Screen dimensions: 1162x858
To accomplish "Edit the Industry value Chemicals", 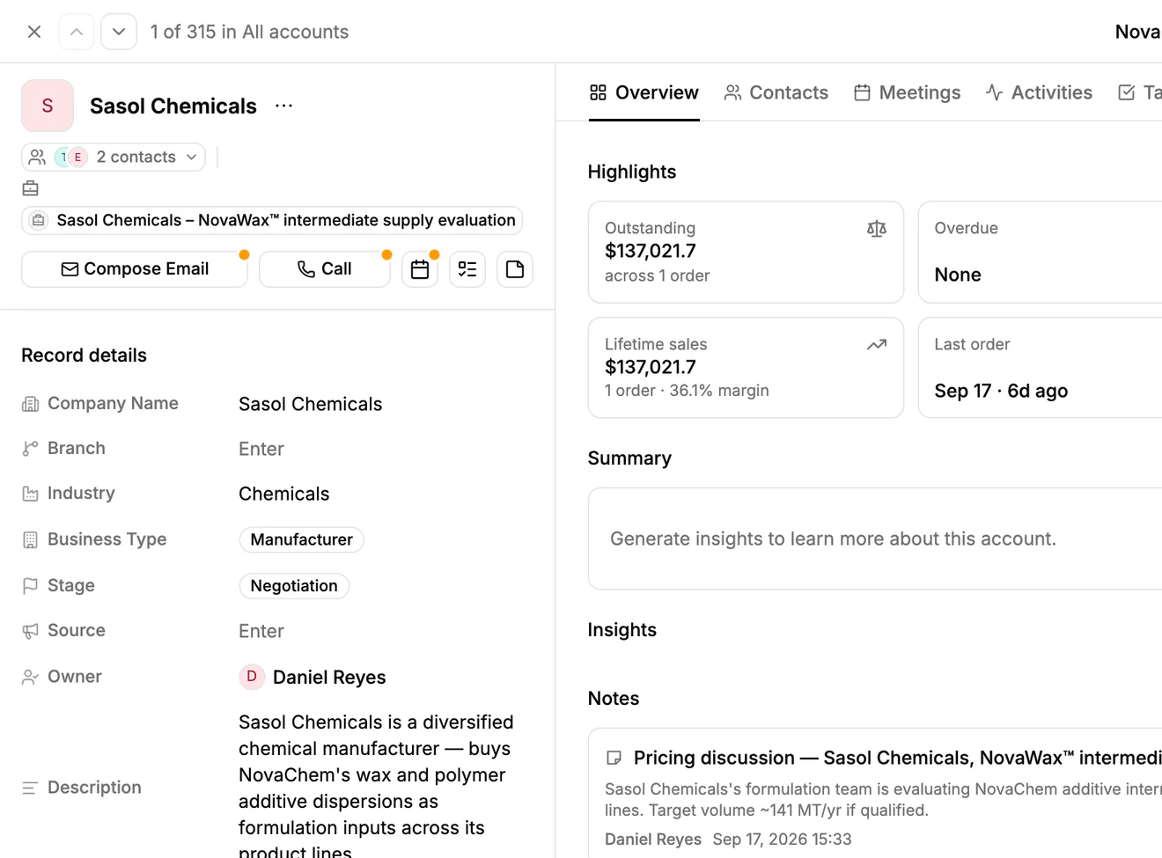I will click(x=284, y=494).
